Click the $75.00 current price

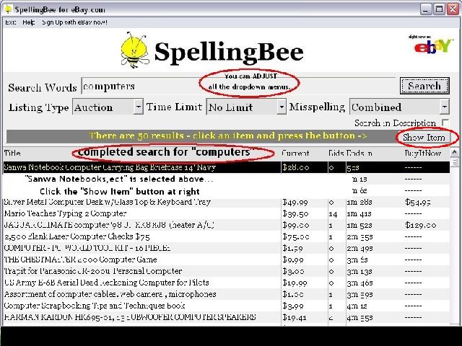[x=296, y=236]
